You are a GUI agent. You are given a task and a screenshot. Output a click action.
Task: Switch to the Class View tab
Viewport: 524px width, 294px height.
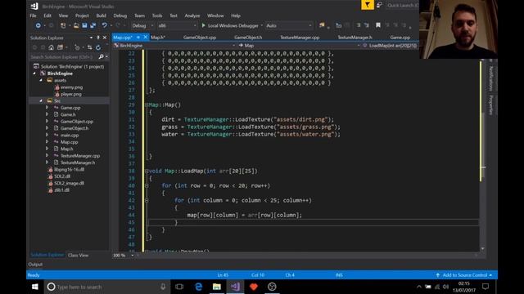click(x=79, y=256)
